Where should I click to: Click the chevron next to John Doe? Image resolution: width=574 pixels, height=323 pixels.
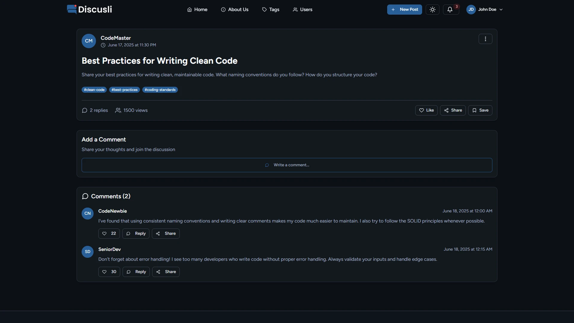tap(501, 10)
